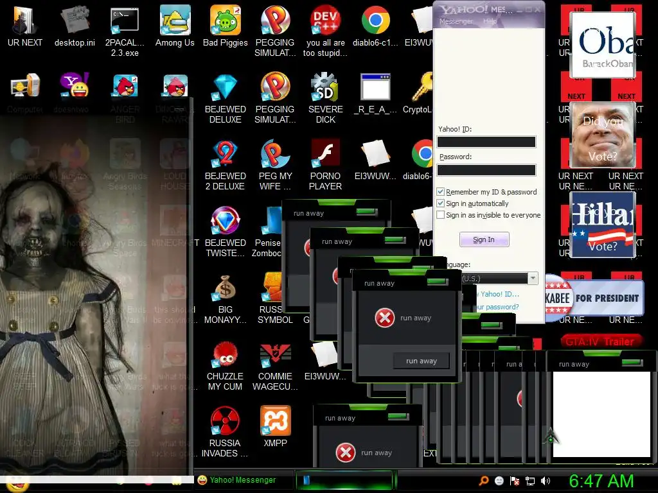Open the Messenger menu in Yahoo window
The width and height of the screenshot is (658, 493).
pyautogui.click(x=456, y=21)
